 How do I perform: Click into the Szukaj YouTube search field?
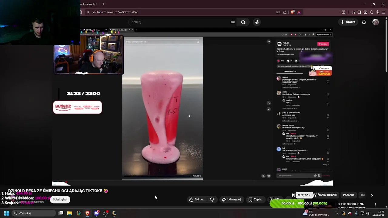point(182,22)
